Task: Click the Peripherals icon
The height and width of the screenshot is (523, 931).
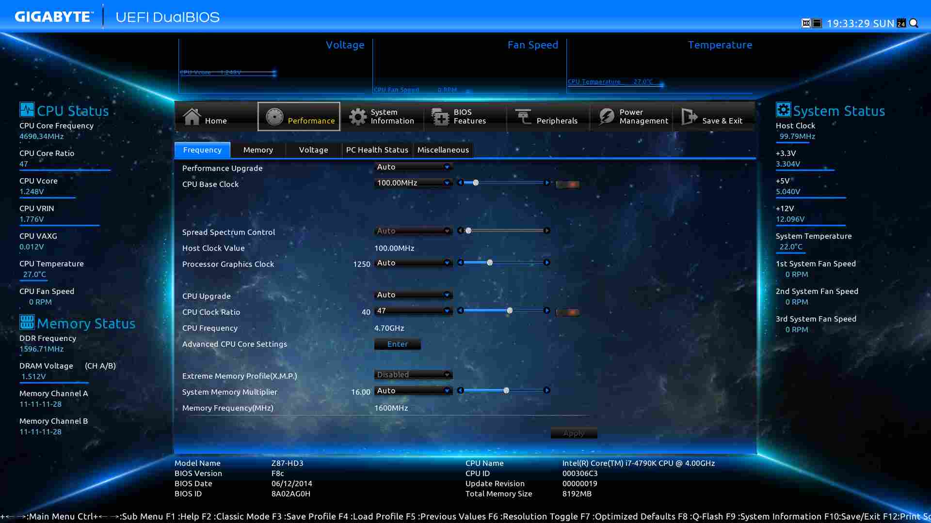Action: click(523, 117)
